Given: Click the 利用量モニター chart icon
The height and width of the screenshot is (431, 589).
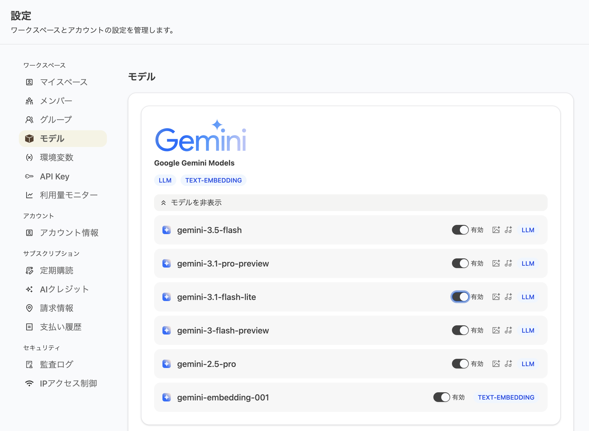Looking at the screenshot, I should point(29,195).
